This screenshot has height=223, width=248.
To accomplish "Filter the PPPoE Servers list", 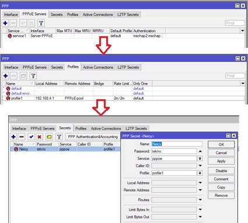I will (x=41, y=23).
